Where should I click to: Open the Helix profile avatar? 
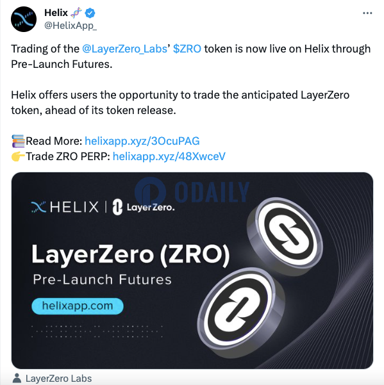pyautogui.click(x=24, y=19)
